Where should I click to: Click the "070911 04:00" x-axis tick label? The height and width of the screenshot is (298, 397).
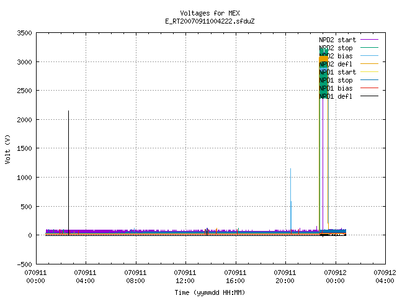point(86,277)
